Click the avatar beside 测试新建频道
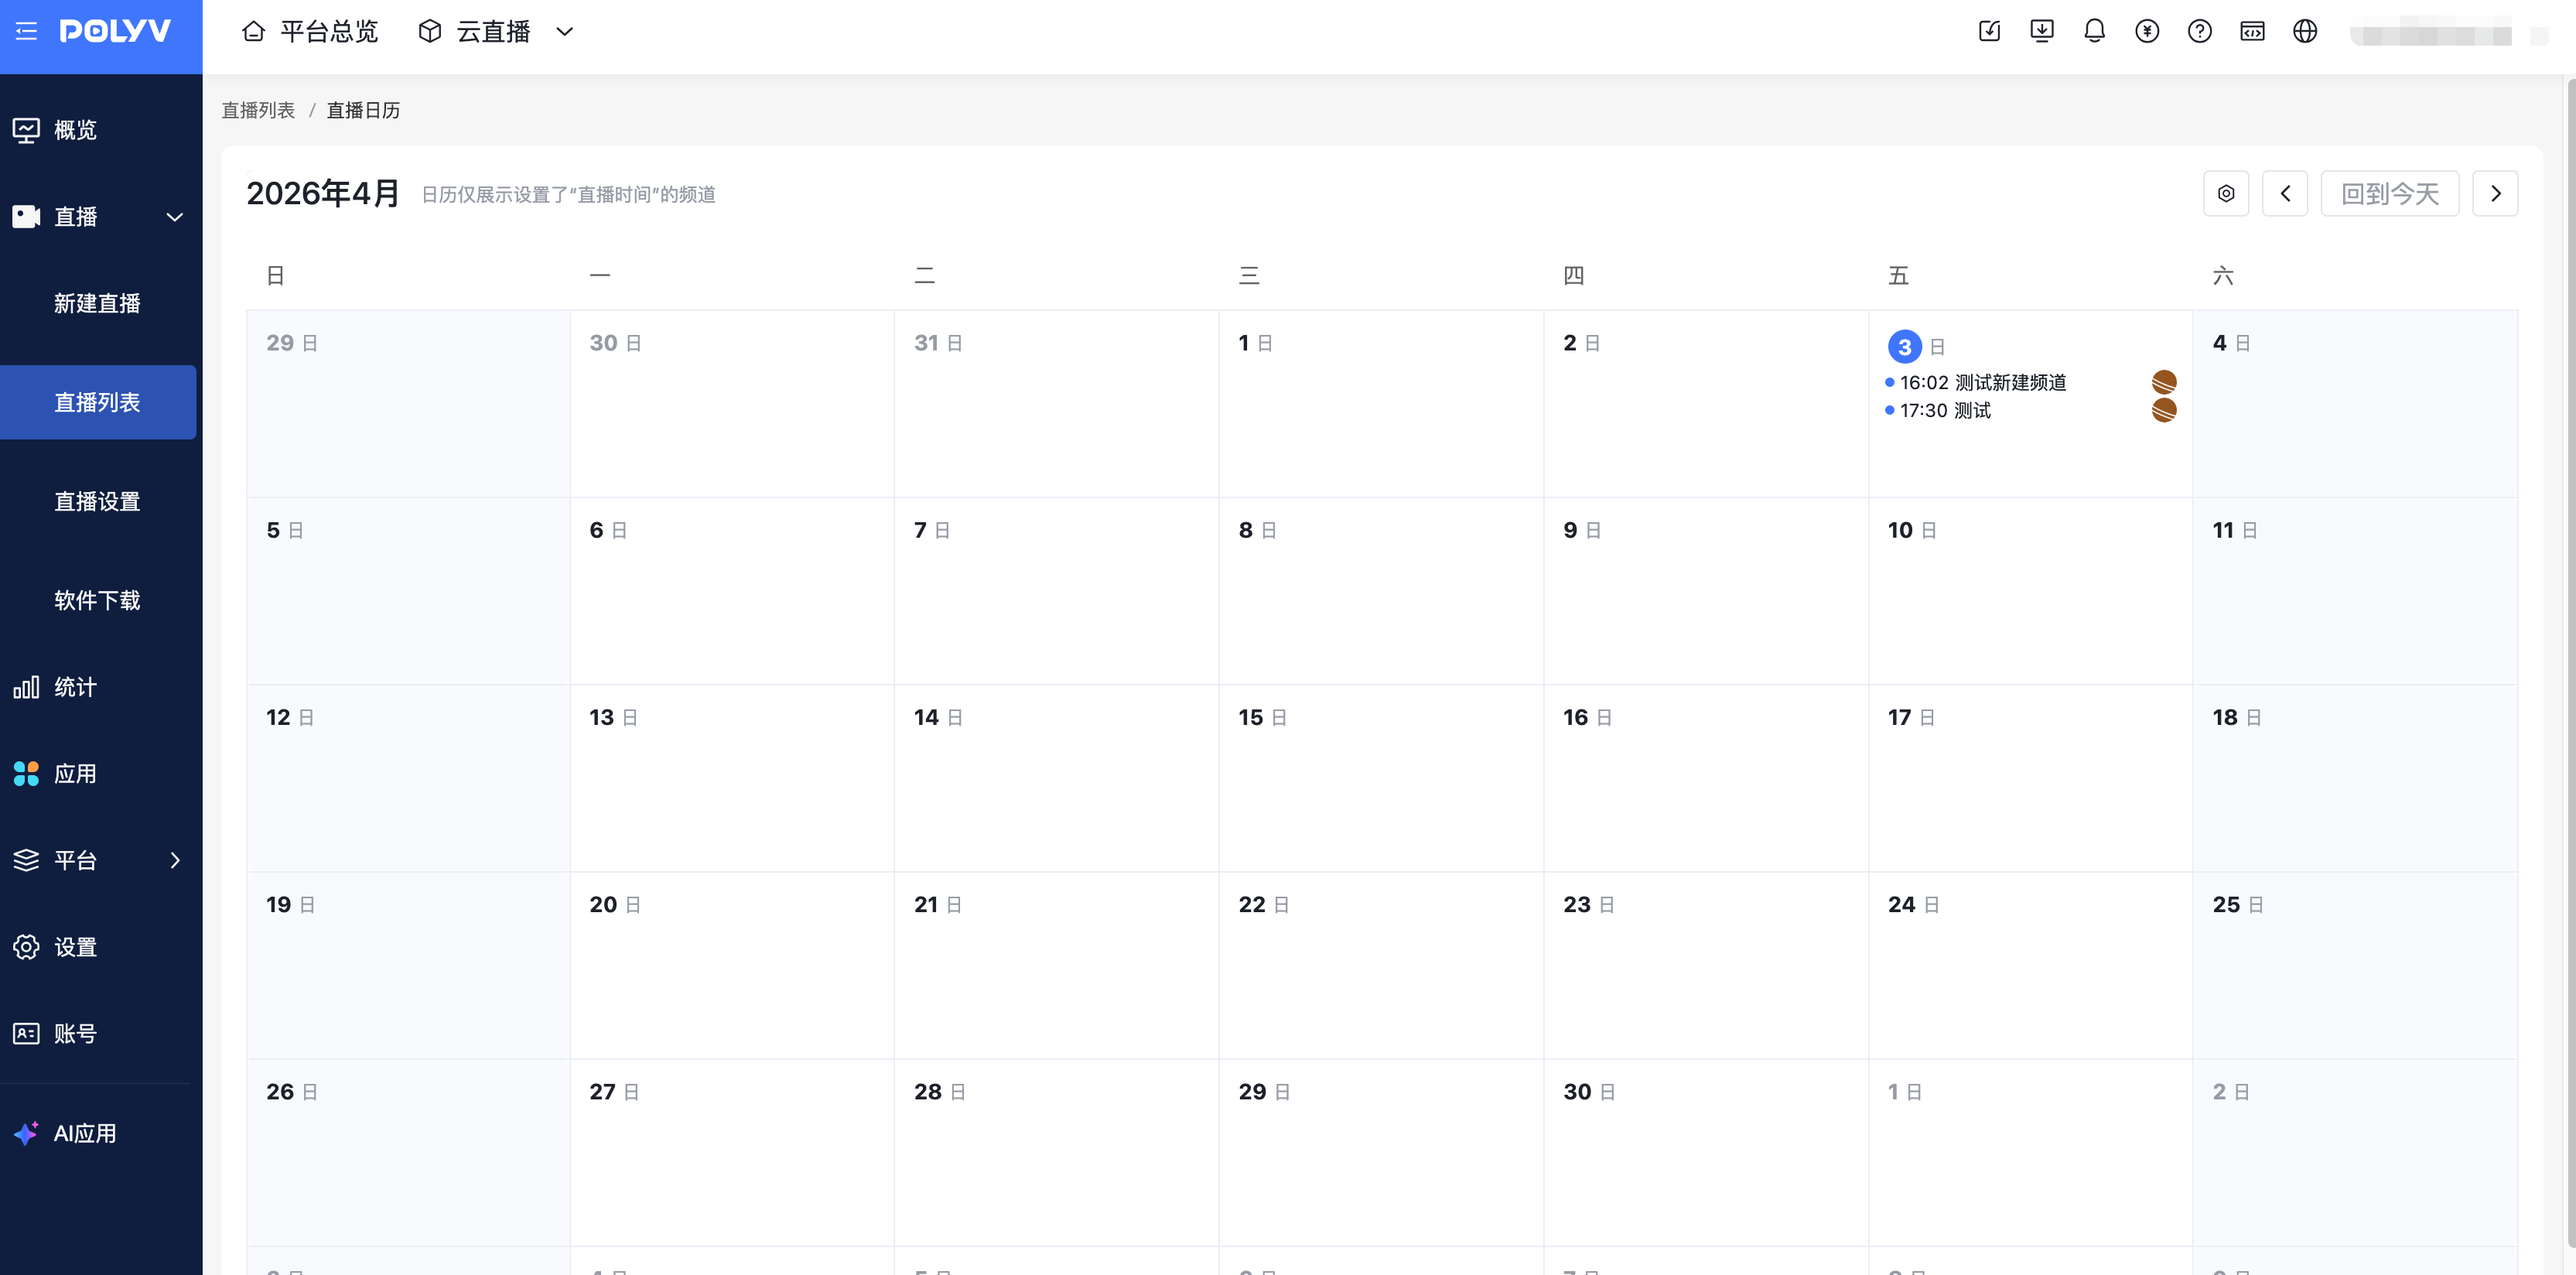The width and height of the screenshot is (2576, 1275). 2164,382
